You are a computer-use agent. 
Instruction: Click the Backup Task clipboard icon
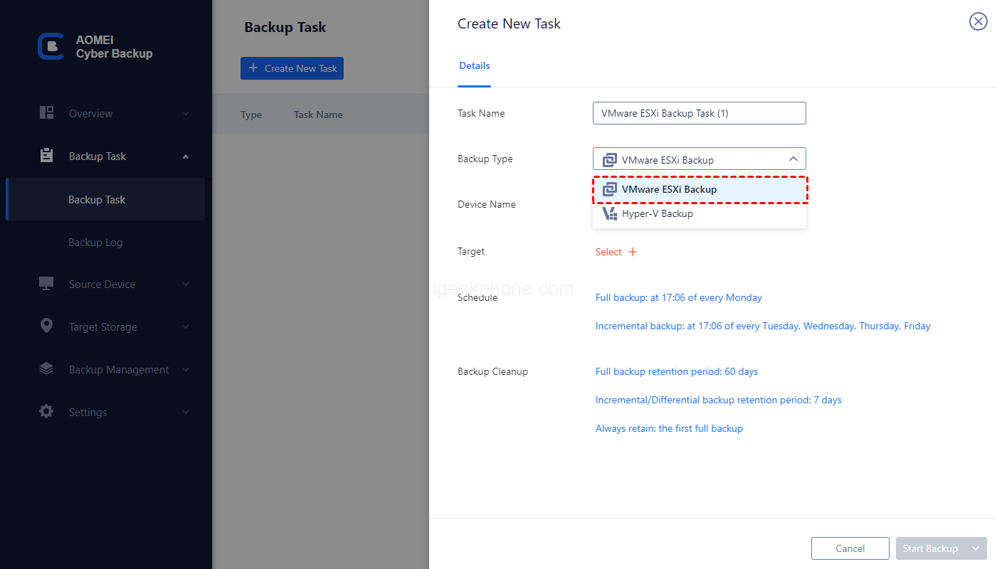click(x=47, y=156)
